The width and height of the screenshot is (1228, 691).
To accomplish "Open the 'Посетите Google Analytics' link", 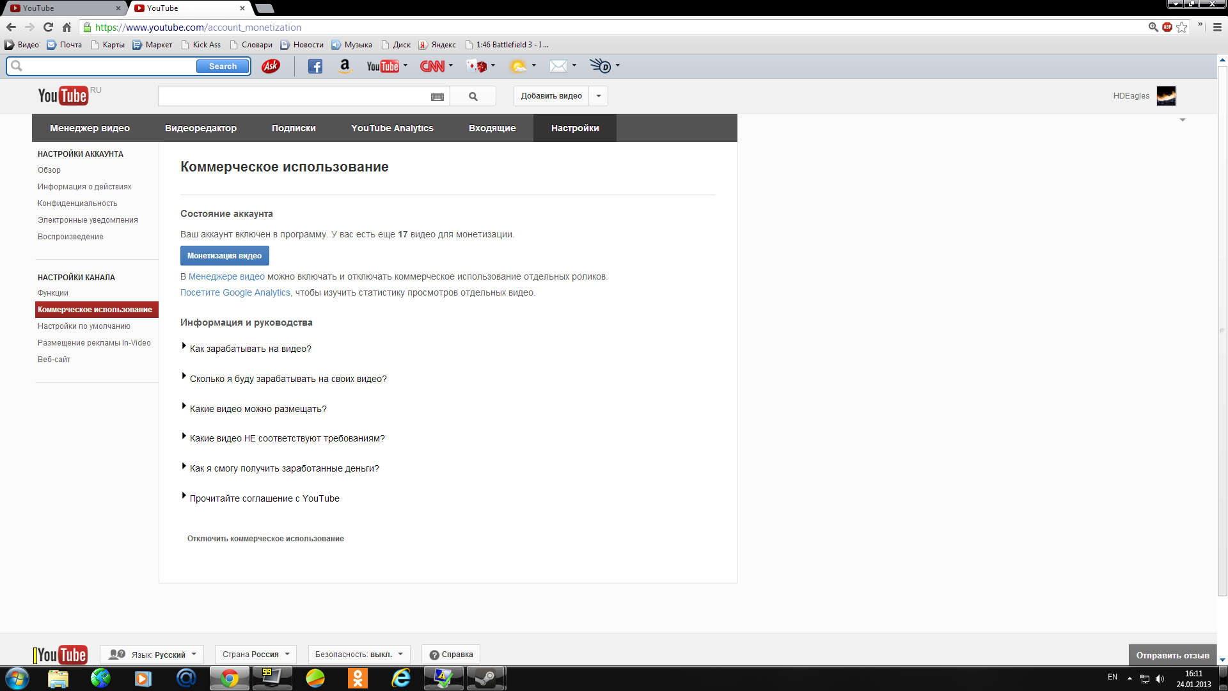I will pos(235,293).
